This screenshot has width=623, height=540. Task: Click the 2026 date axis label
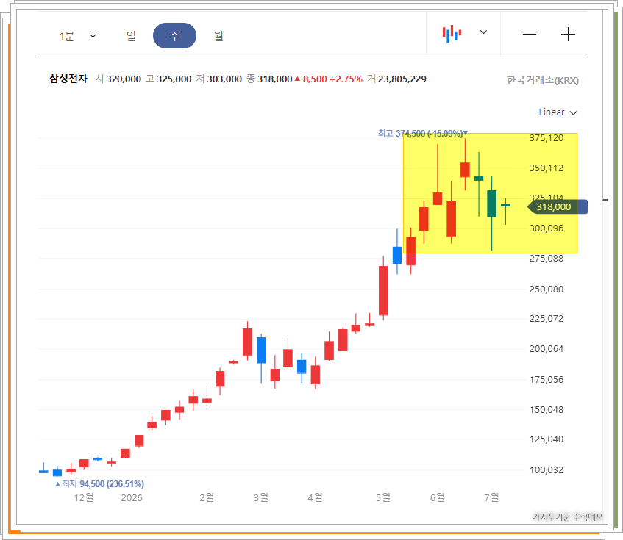point(132,498)
